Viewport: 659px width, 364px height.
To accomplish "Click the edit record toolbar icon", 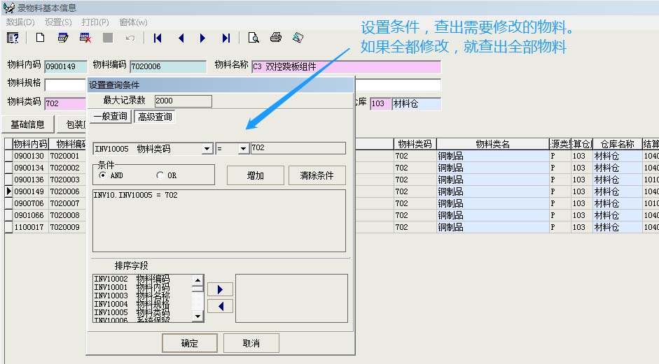I will [x=63, y=38].
